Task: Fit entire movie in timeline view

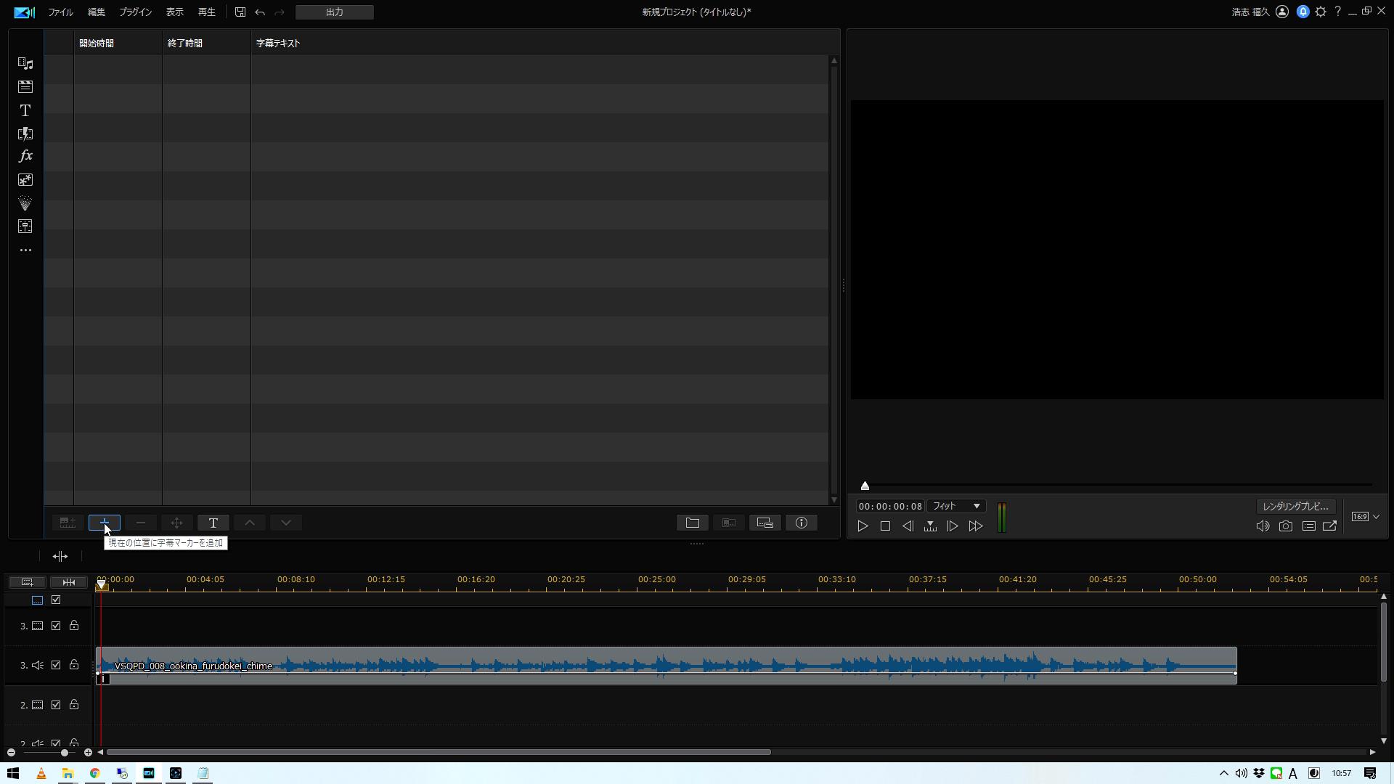Action: click(x=69, y=582)
